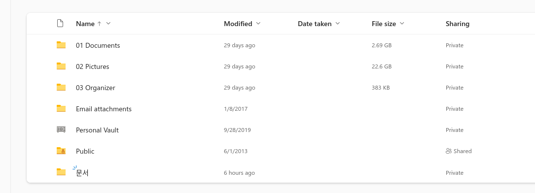Viewport: 535px width, 193px height.
Task: Select the 03 Organizer row by its 383 KB size
Action: click(x=381, y=88)
